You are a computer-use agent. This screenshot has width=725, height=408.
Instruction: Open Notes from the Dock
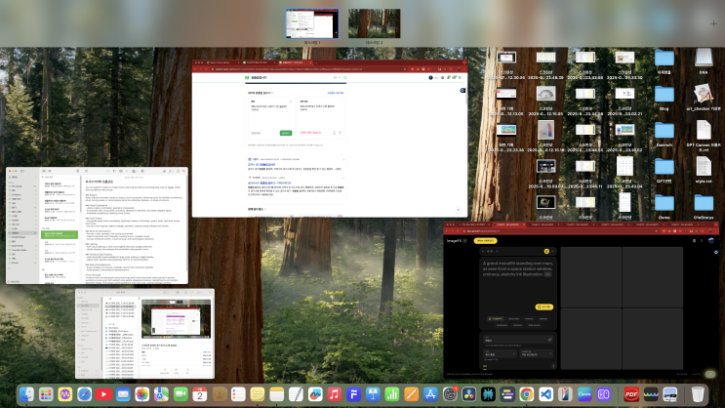pyautogui.click(x=276, y=394)
